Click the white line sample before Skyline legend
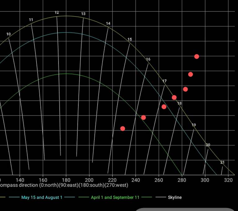Viewport: 238px width, 211px height. [161, 197]
